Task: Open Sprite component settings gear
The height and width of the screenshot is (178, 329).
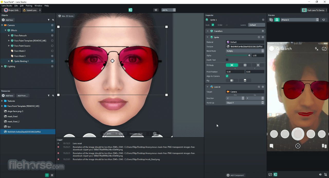Action: [263, 37]
